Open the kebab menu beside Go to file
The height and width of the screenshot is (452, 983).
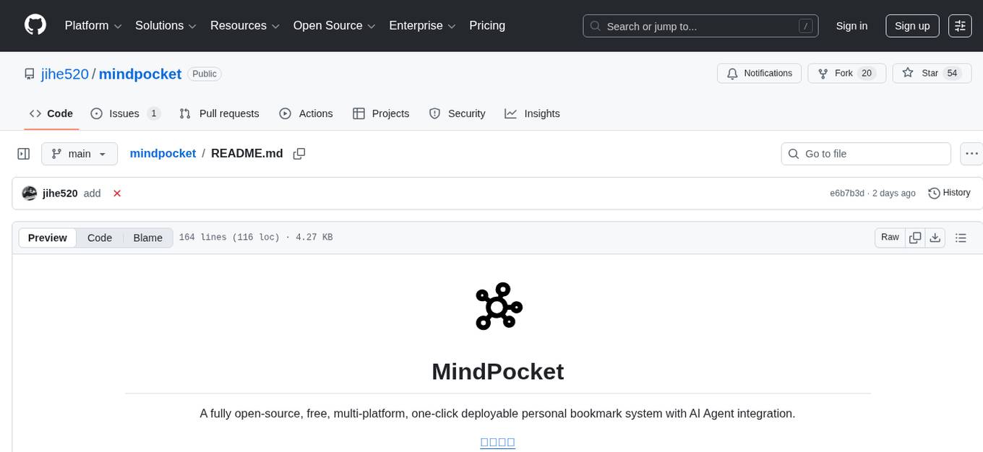point(971,153)
